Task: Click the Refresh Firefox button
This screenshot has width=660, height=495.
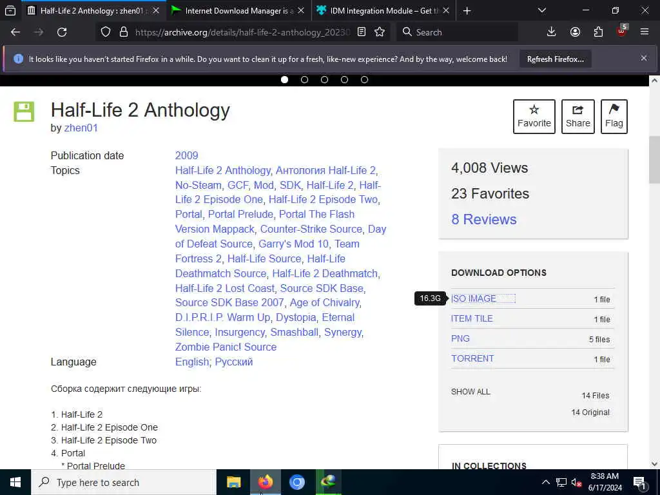Action: [555, 59]
